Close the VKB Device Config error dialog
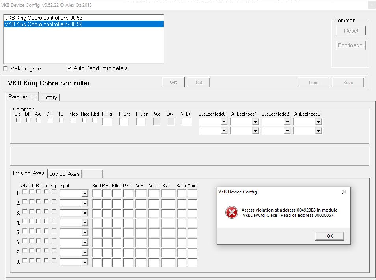The image size is (376, 280). (x=344, y=192)
